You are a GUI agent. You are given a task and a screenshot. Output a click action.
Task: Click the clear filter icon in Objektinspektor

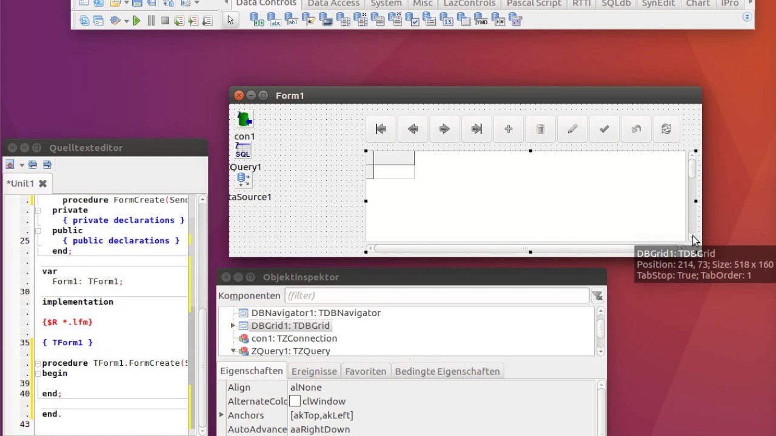pos(598,296)
